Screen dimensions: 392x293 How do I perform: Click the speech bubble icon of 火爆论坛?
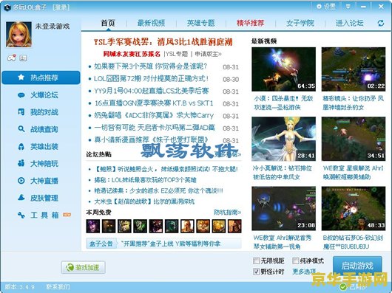point(21,95)
